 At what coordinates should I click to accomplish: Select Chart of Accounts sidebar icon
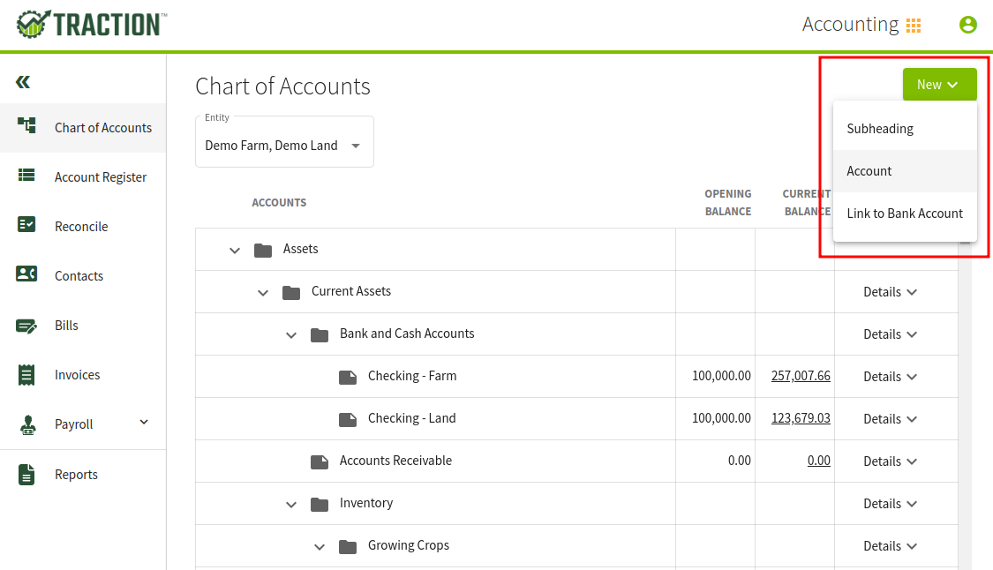tap(28, 127)
